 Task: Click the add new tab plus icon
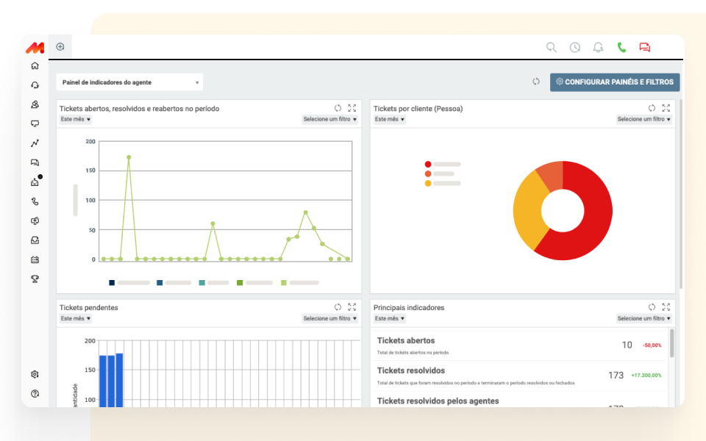pyautogui.click(x=60, y=47)
